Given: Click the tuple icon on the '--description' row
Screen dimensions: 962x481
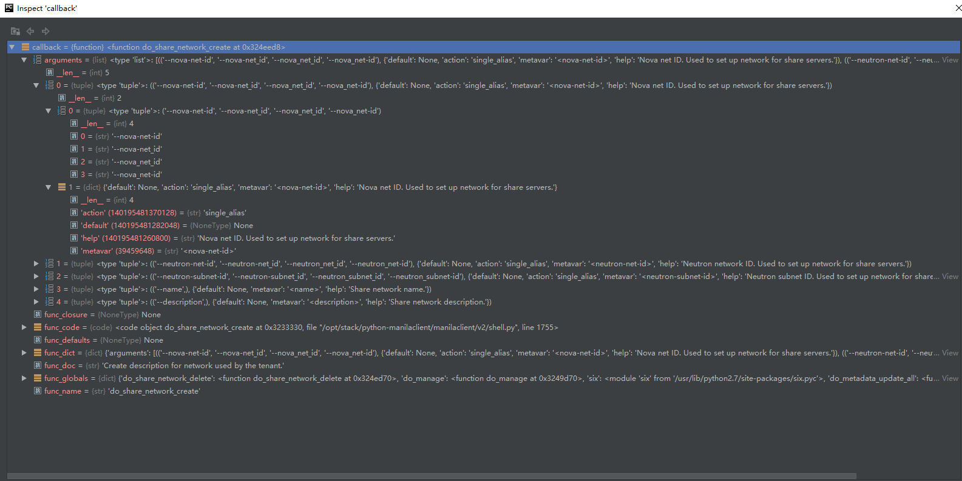Looking at the screenshot, I should pos(49,301).
